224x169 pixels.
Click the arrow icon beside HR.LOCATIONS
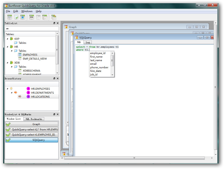(x=20, y=97)
